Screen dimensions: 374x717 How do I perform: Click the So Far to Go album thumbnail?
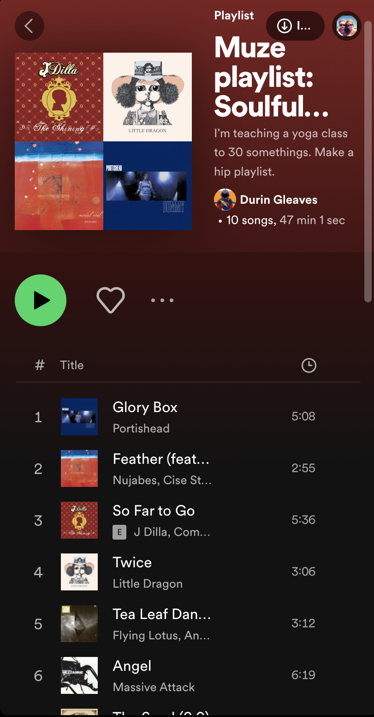(x=79, y=520)
